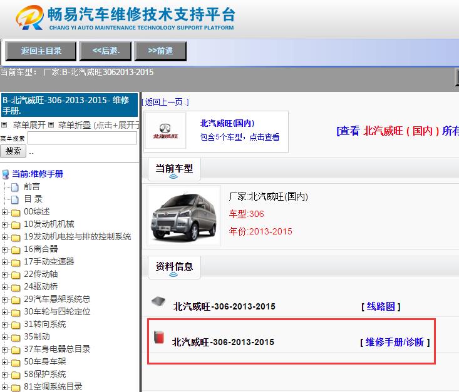Click the gray wiring diagram item icon
This screenshot has height=392, width=459.
[x=158, y=302]
